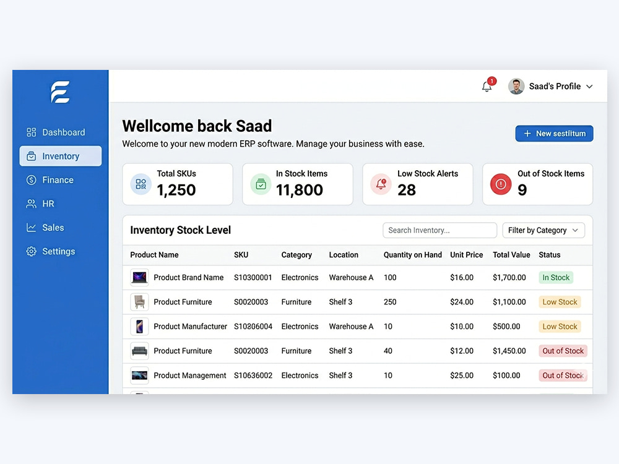Click the Quantity on Hand column header
The height and width of the screenshot is (464, 619).
point(412,255)
